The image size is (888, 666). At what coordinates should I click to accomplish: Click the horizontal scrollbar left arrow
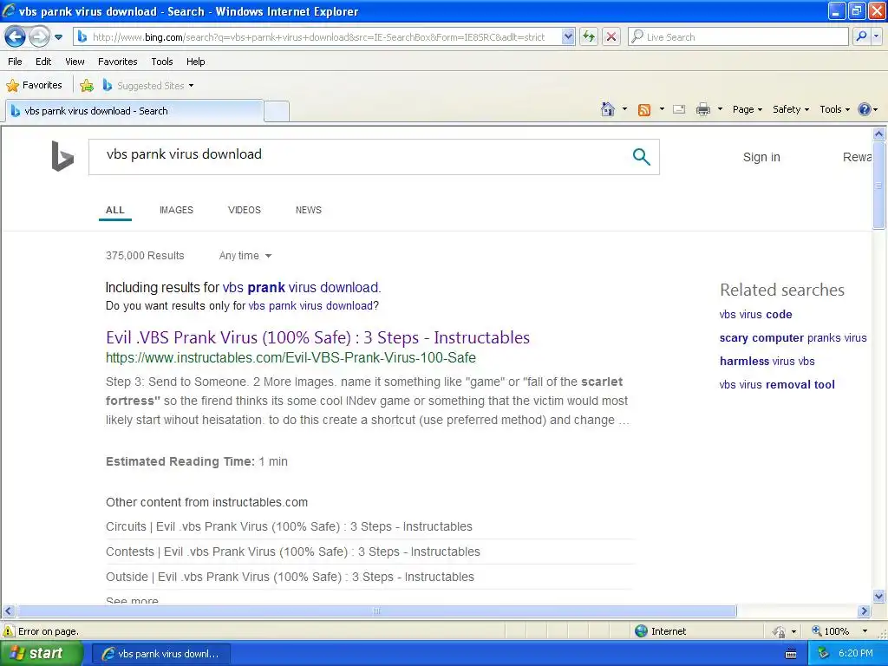pyautogui.click(x=8, y=611)
